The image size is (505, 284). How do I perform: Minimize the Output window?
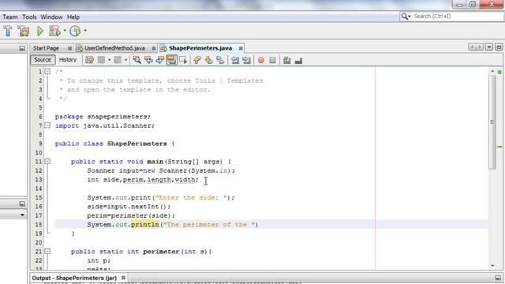point(498,278)
